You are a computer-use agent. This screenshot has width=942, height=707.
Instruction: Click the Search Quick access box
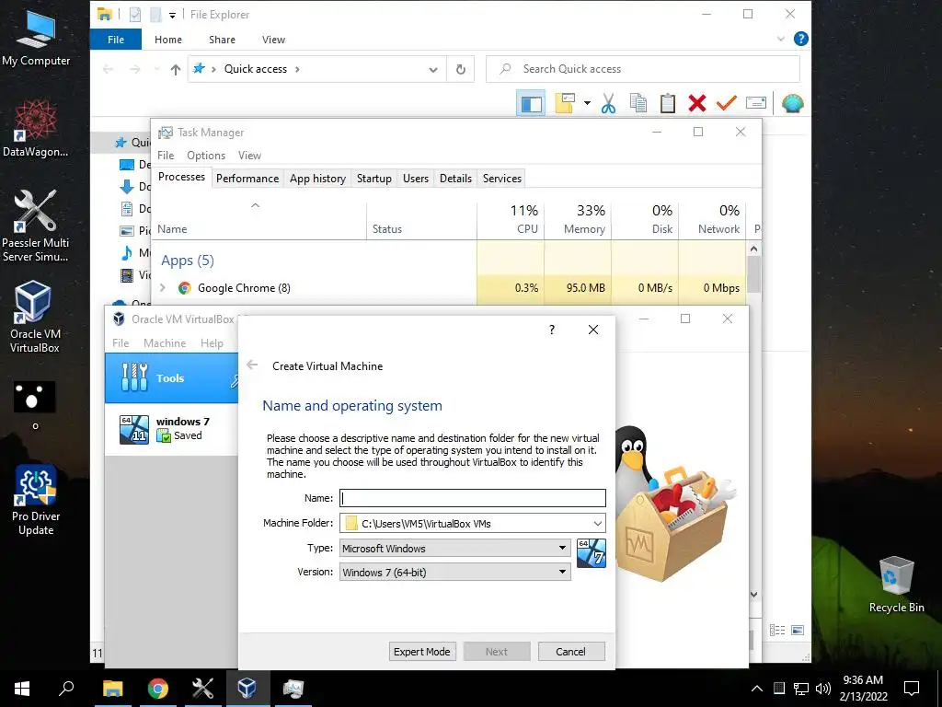[643, 69]
